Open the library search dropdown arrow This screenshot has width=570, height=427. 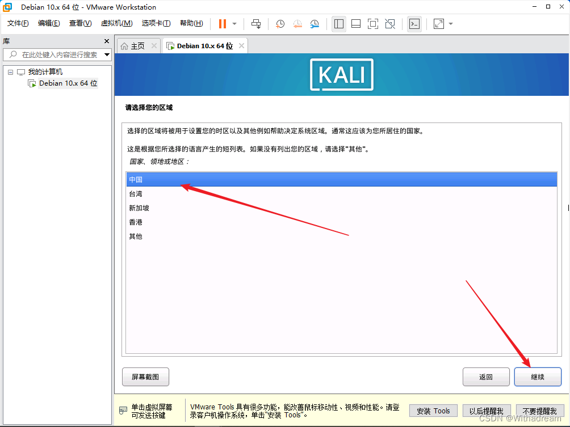tap(107, 55)
